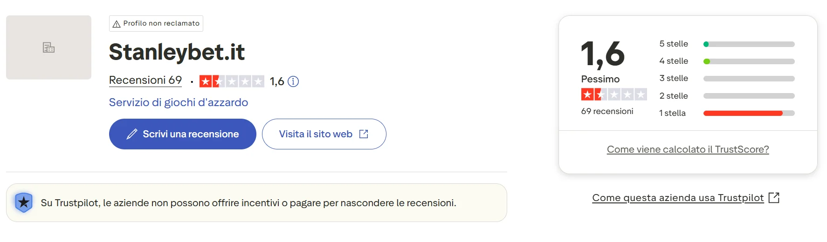Open Visita il sito web link
This screenshot has height=242, width=827.
(316, 134)
